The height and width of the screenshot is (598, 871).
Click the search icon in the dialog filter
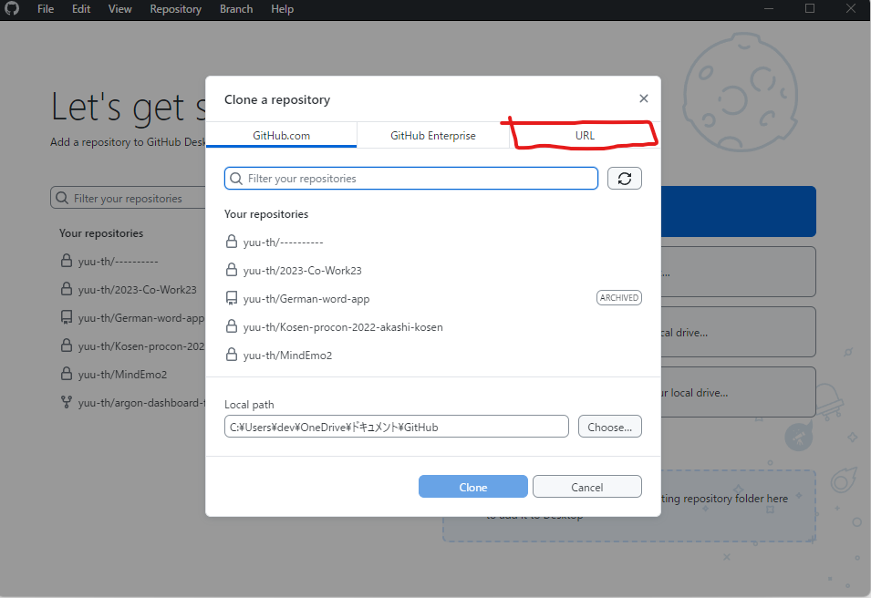[x=236, y=179]
